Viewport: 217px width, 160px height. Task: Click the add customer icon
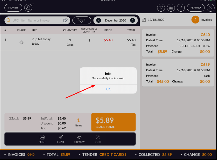(28, 8)
